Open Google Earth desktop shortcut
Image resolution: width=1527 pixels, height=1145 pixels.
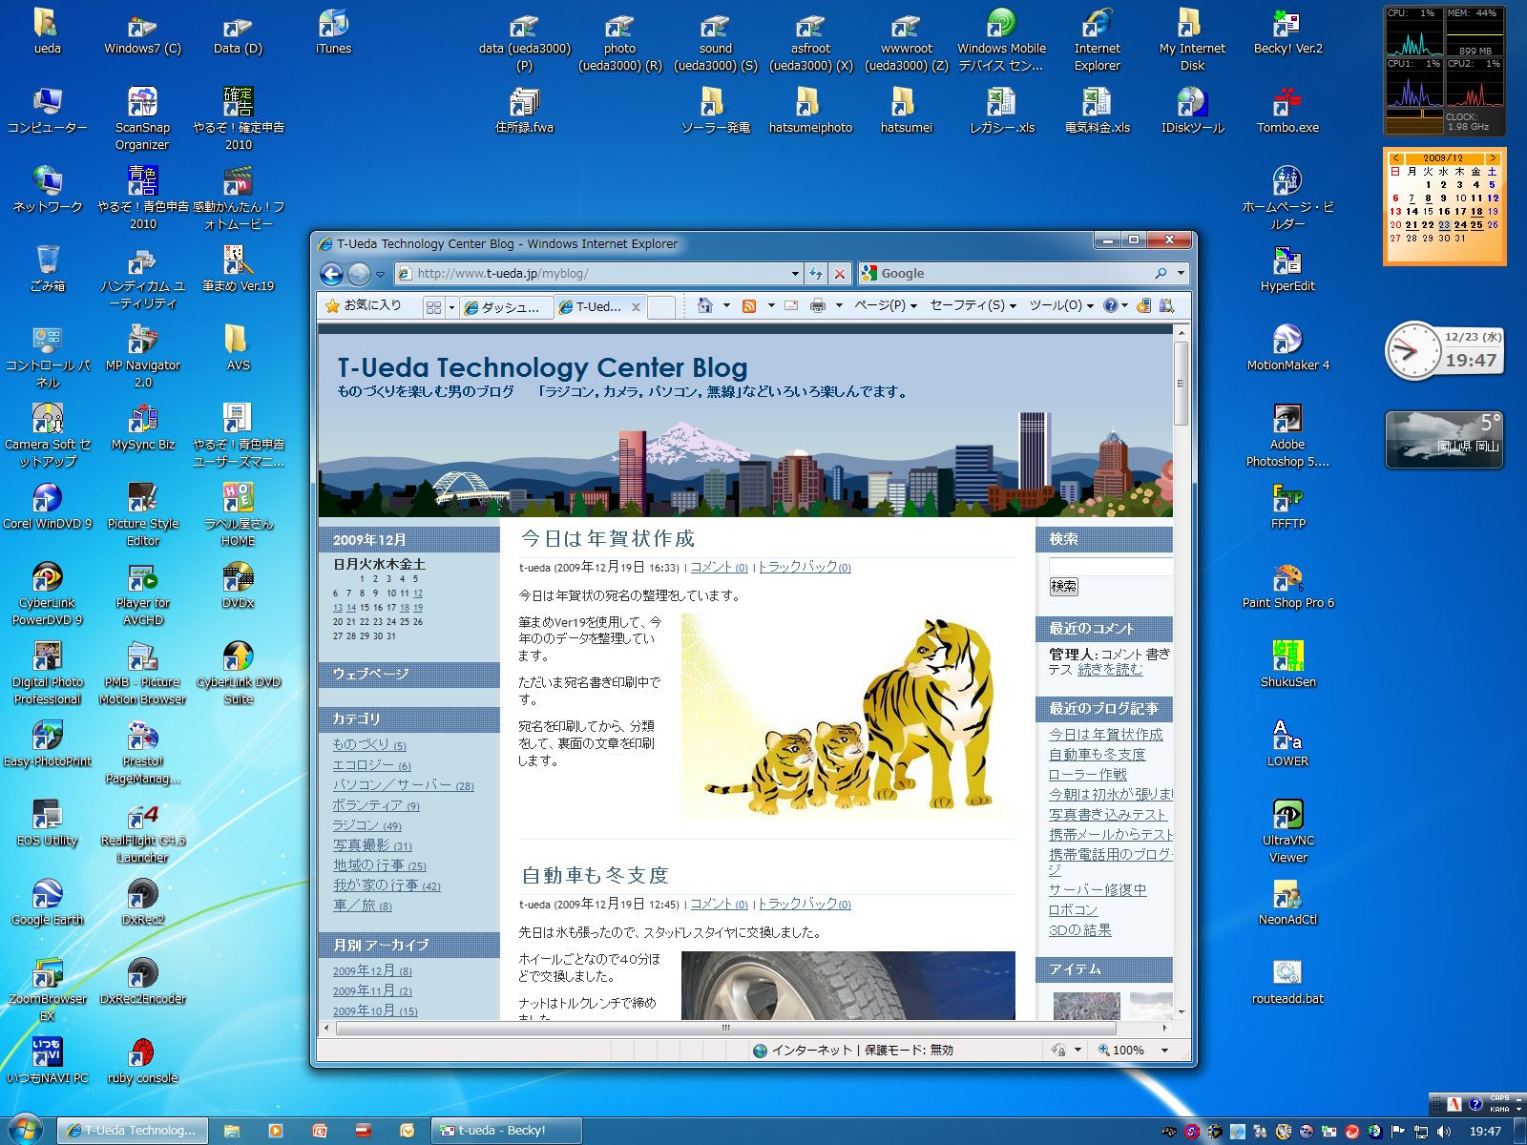tap(47, 903)
